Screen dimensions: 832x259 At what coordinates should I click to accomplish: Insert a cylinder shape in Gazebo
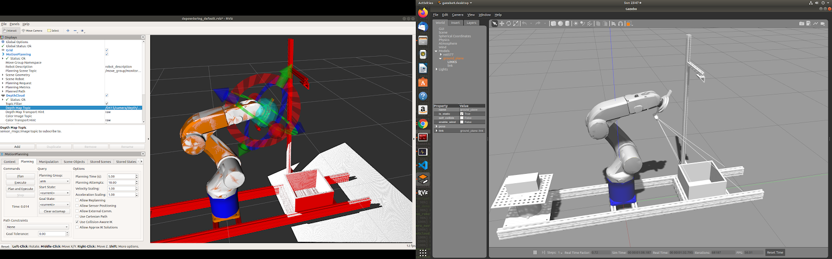pos(567,23)
